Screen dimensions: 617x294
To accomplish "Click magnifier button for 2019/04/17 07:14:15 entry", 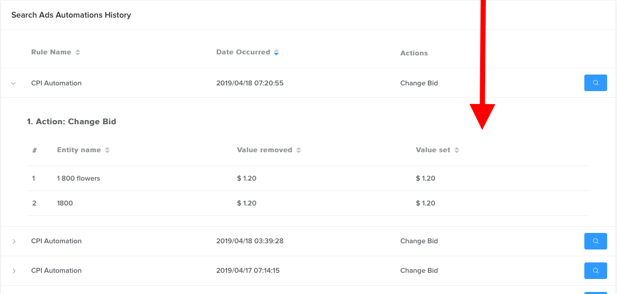I will (595, 270).
